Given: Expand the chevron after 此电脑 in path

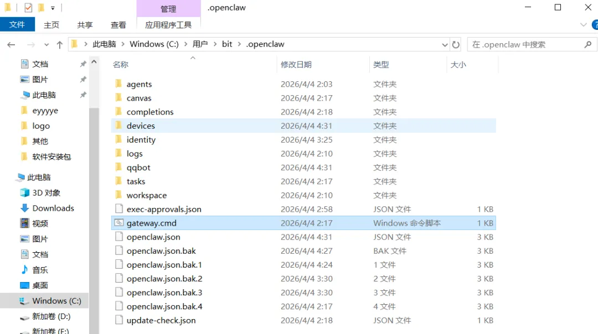Looking at the screenshot, I should (123, 44).
